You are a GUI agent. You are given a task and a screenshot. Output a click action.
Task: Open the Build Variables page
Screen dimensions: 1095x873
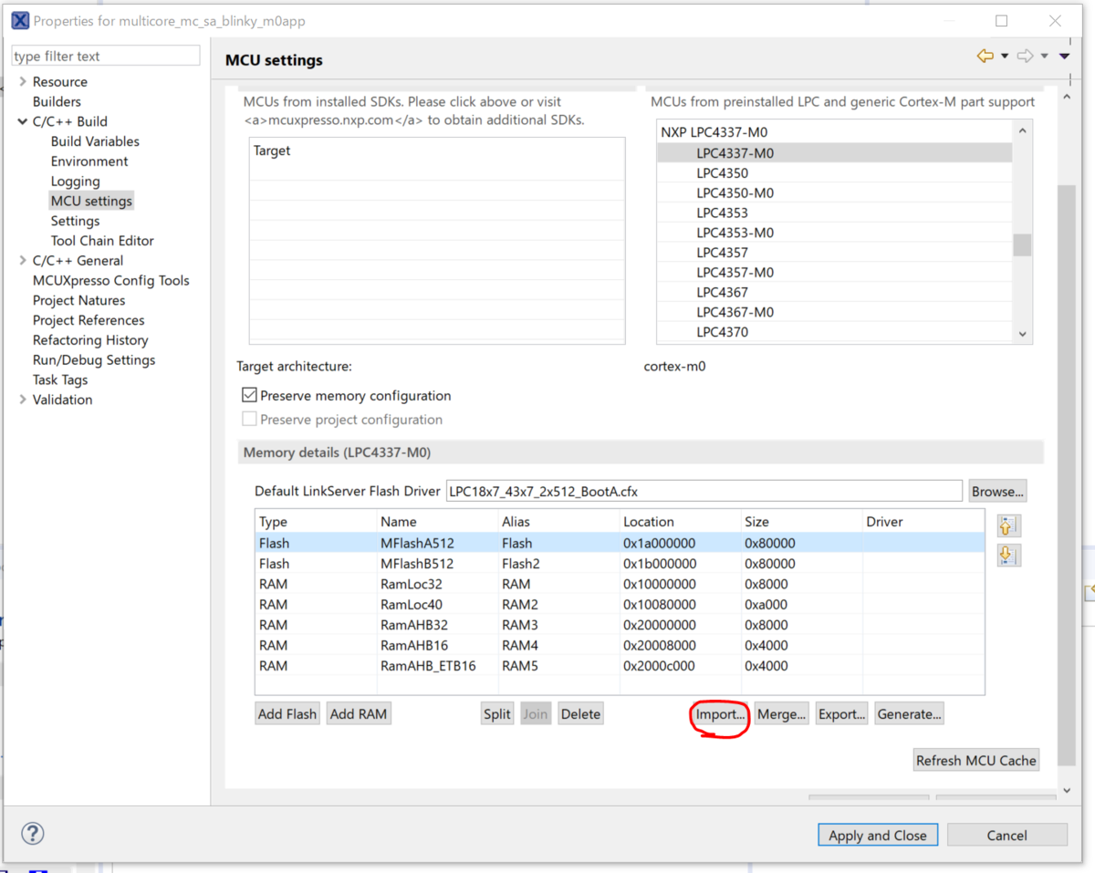[95, 141]
